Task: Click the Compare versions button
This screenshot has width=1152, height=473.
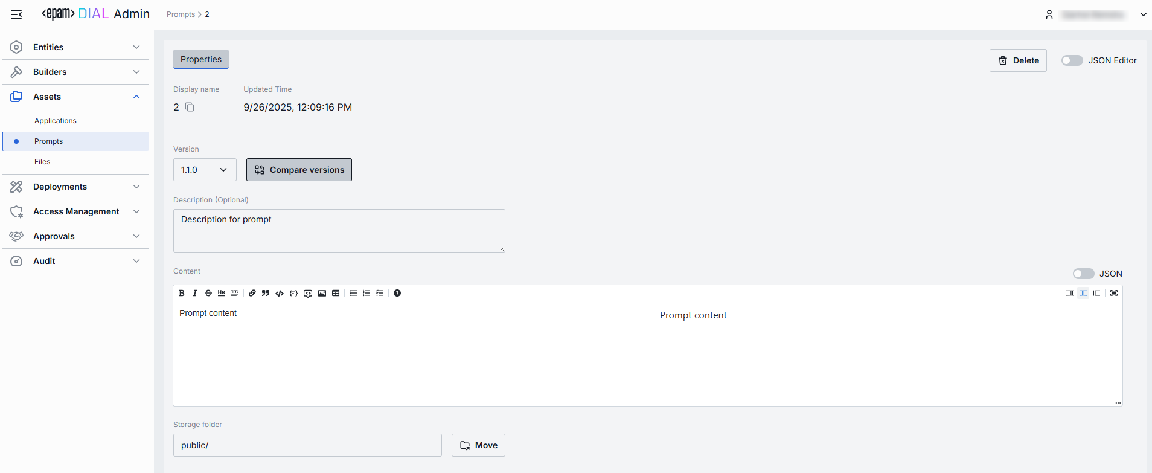Action: pos(299,170)
